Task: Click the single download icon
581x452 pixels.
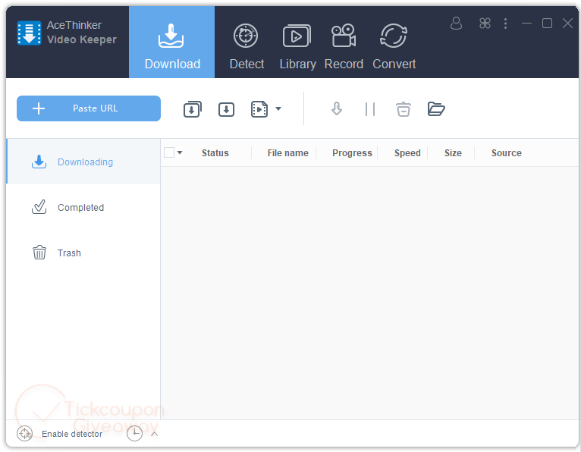Action: [226, 110]
